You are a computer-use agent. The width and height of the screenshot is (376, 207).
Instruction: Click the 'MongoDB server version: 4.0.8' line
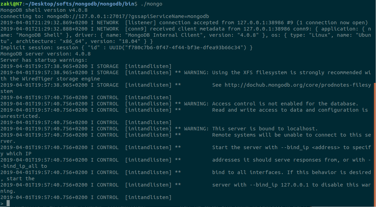[46, 54]
